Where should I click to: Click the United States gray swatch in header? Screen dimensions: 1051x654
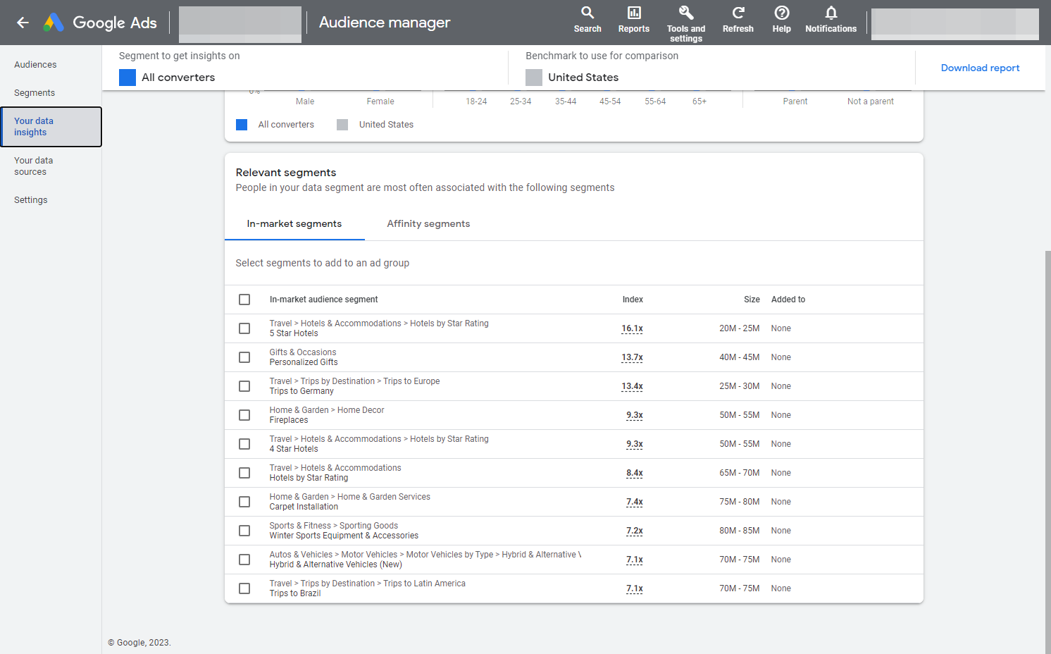pos(534,78)
